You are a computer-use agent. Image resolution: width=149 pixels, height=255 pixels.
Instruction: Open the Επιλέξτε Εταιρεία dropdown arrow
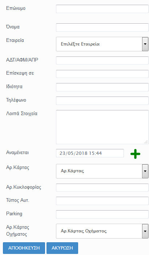pyautogui.click(x=145, y=44)
